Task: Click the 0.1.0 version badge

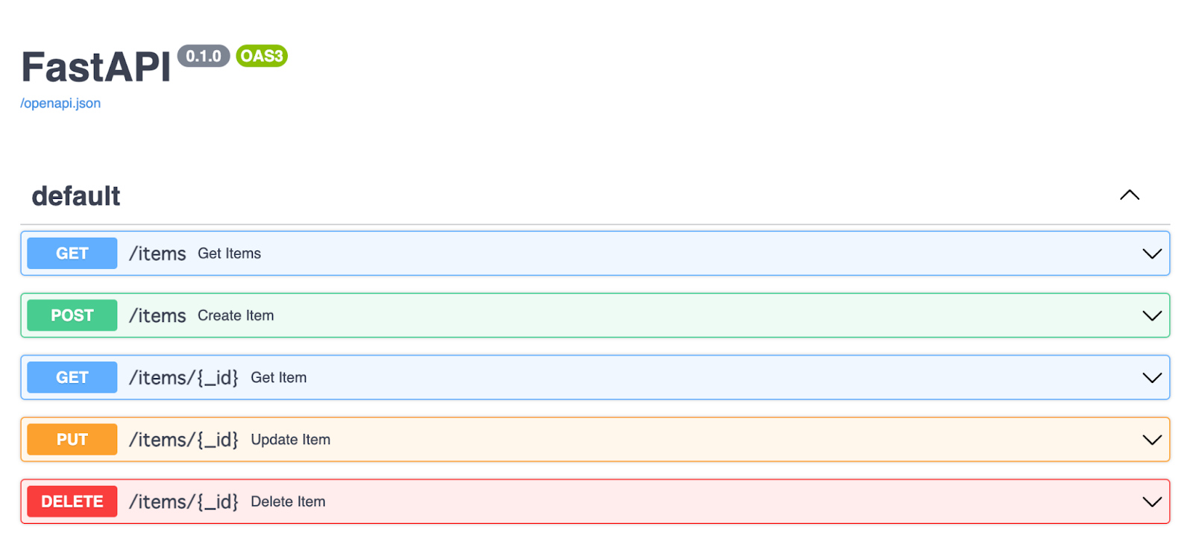Action: (204, 56)
